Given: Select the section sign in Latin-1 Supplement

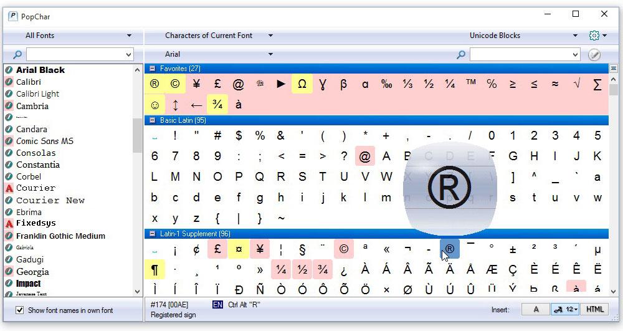Looking at the screenshot, I should (302, 249).
